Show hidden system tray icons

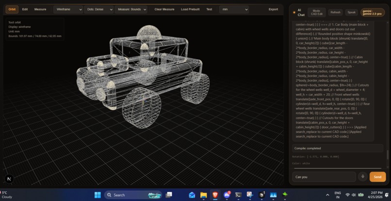pyautogui.click(x=327, y=195)
